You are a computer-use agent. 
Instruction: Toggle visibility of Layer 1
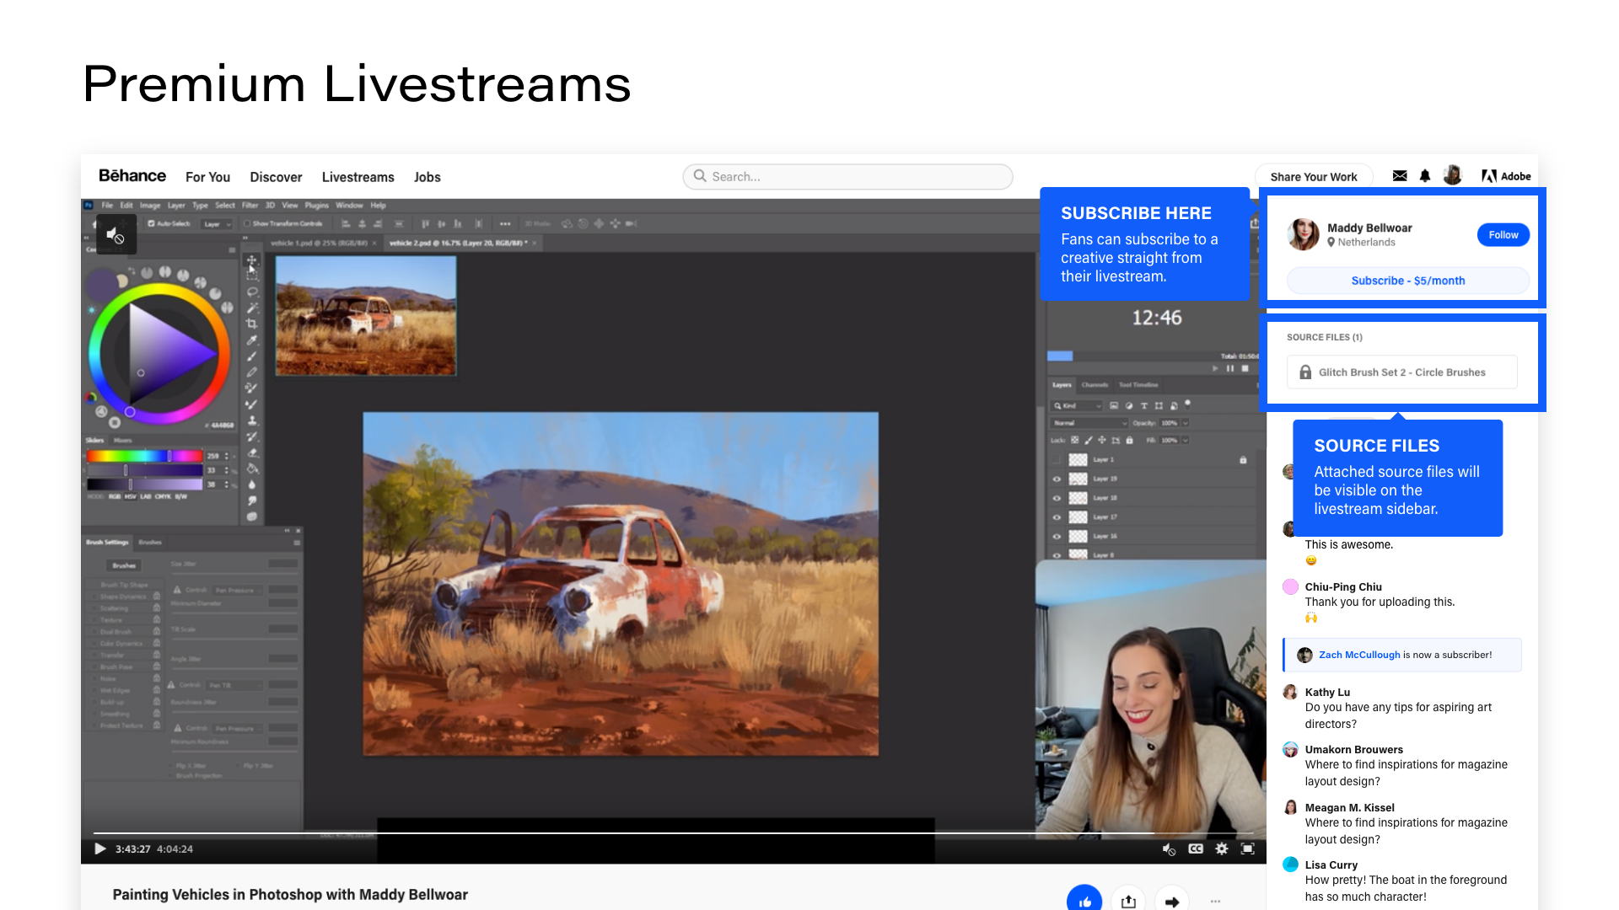coord(1057,460)
